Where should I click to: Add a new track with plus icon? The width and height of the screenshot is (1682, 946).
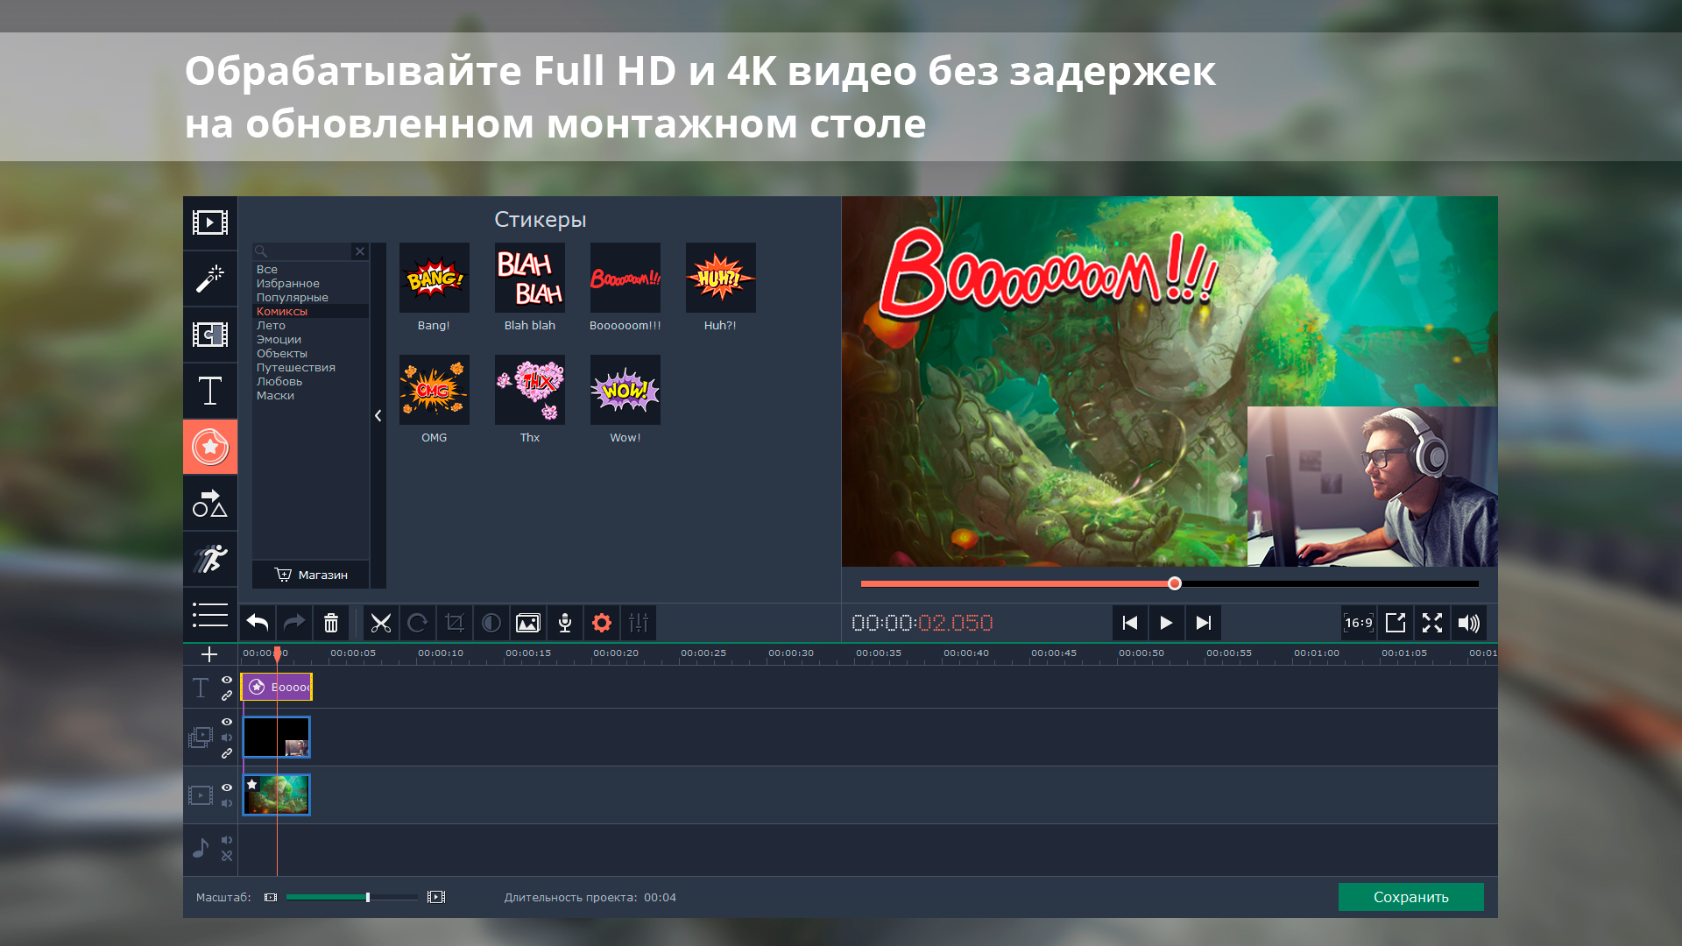[x=209, y=654]
